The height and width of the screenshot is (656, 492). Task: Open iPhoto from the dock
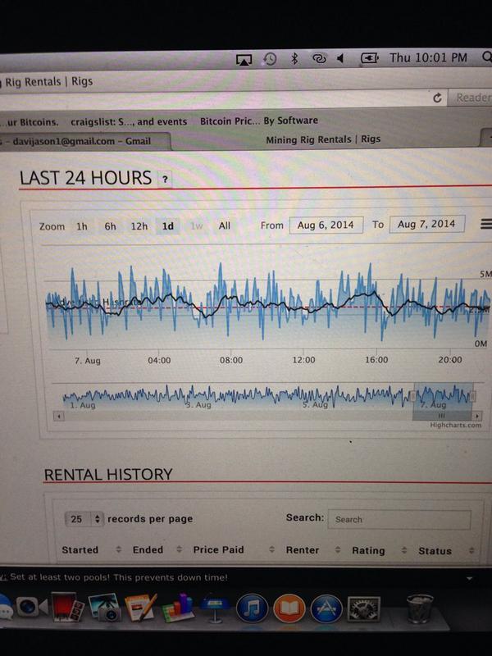click(104, 608)
